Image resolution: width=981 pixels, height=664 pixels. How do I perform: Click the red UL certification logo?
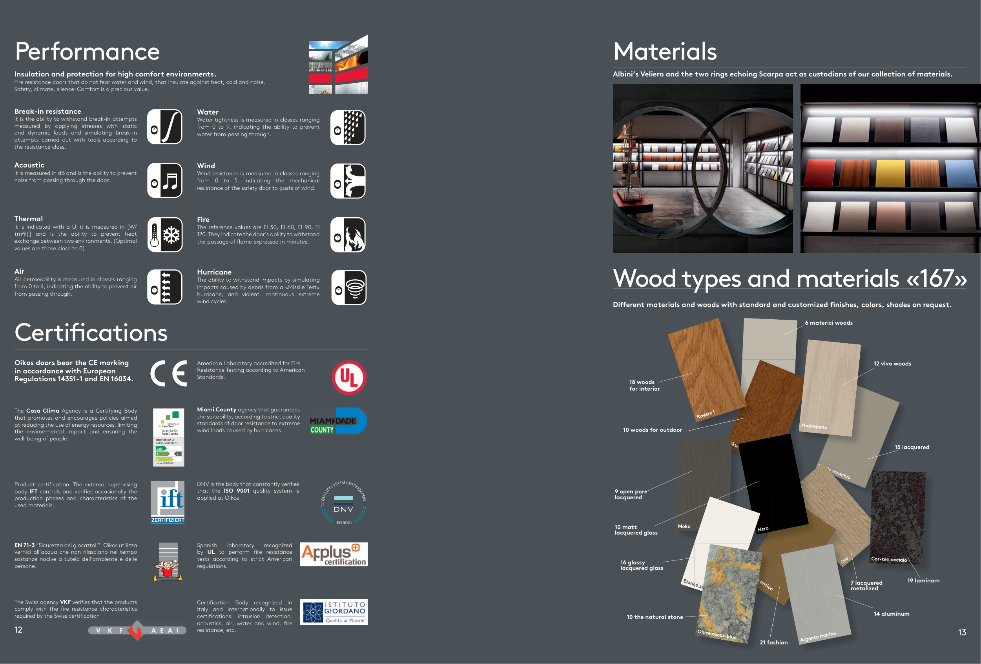pos(349,378)
